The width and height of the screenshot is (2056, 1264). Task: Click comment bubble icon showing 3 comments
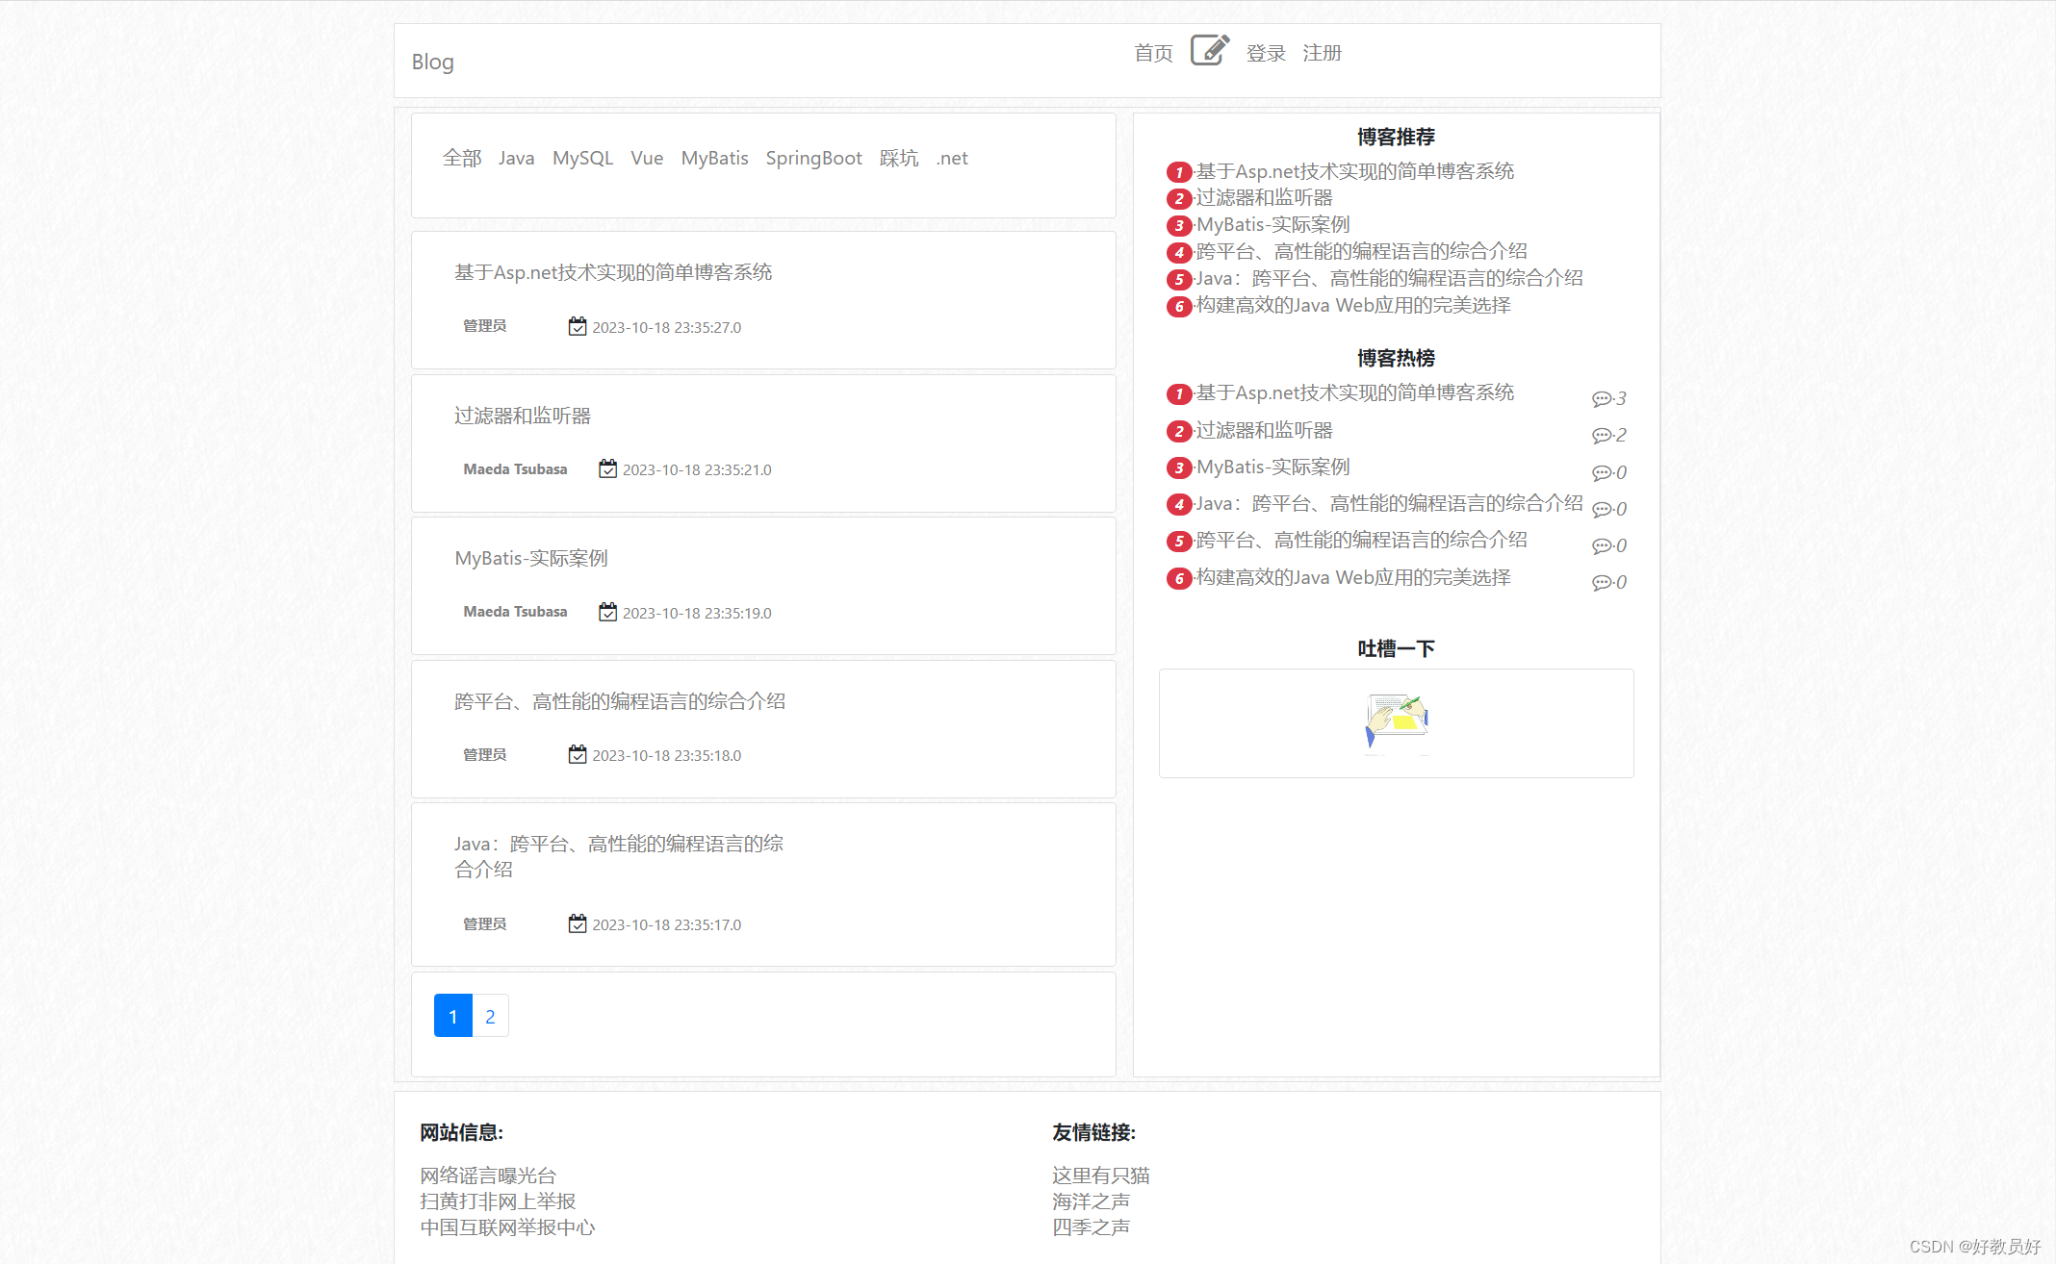click(1601, 399)
